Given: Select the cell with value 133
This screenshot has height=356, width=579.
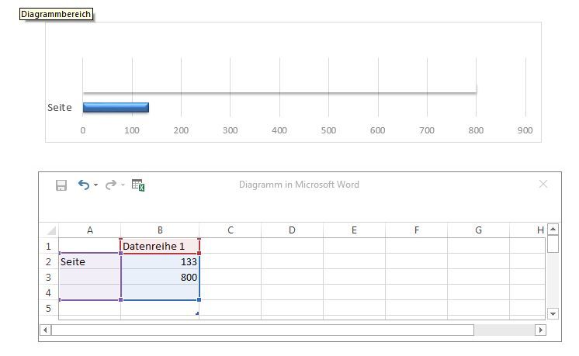Looking at the screenshot, I should coord(160,261).
